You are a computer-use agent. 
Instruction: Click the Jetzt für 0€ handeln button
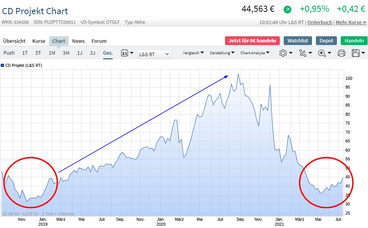click(252, 41)
